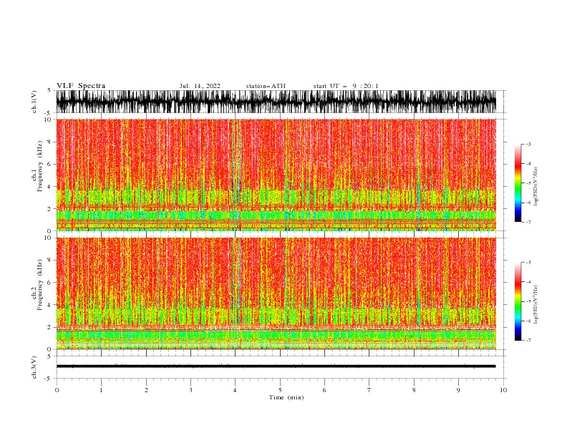Click the upper PSD color scale bar

[518, 183]
